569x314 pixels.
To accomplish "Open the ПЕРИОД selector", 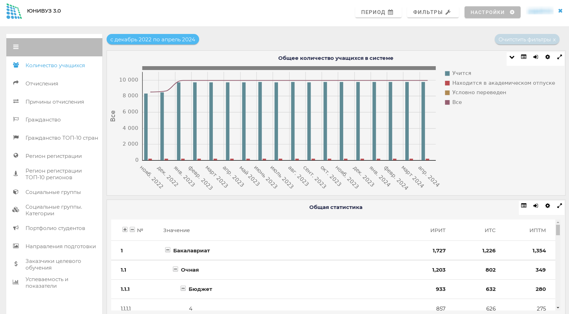I will pyautogui.click(x=378, y=12).
